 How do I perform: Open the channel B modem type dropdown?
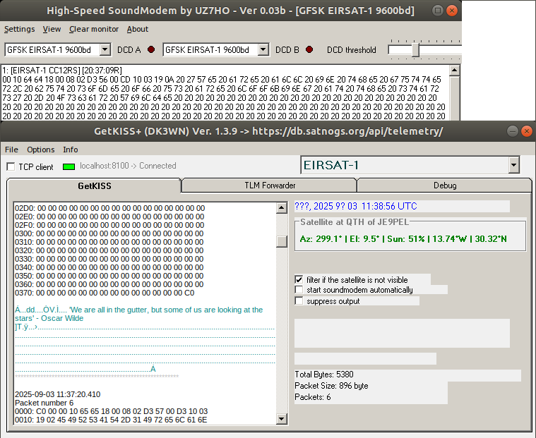pyautogui.click(x=263, y=49)
